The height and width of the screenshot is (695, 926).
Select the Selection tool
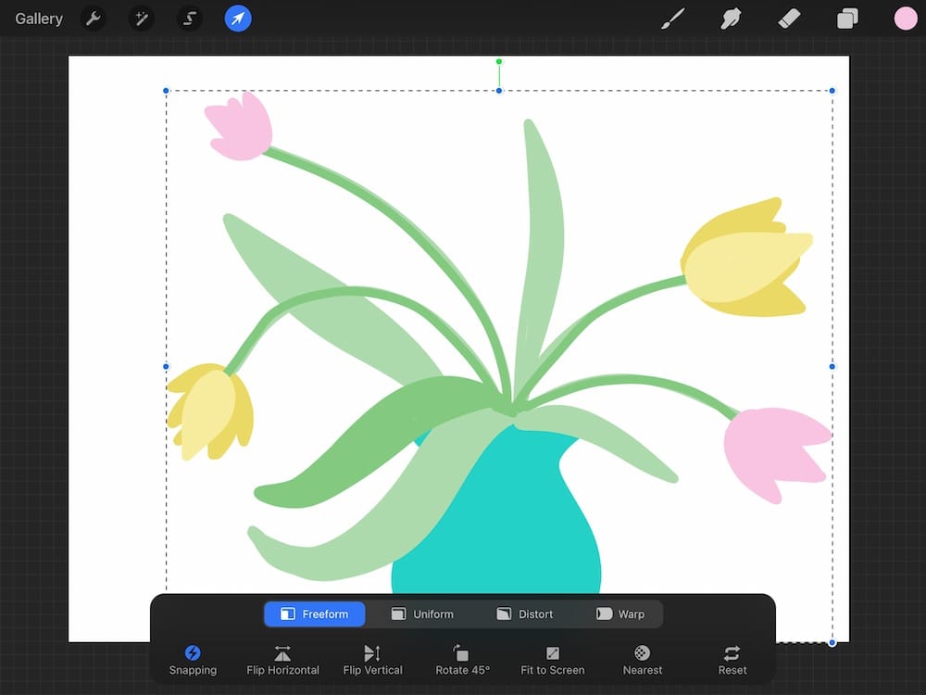tap(189, 19)
